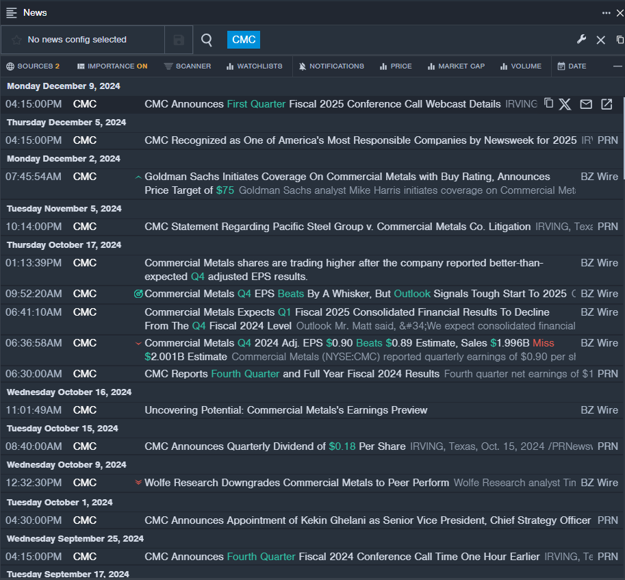Share the top headline on X (Twitter)
Viewport: 625px width, 580px height.
click(565, 104)
